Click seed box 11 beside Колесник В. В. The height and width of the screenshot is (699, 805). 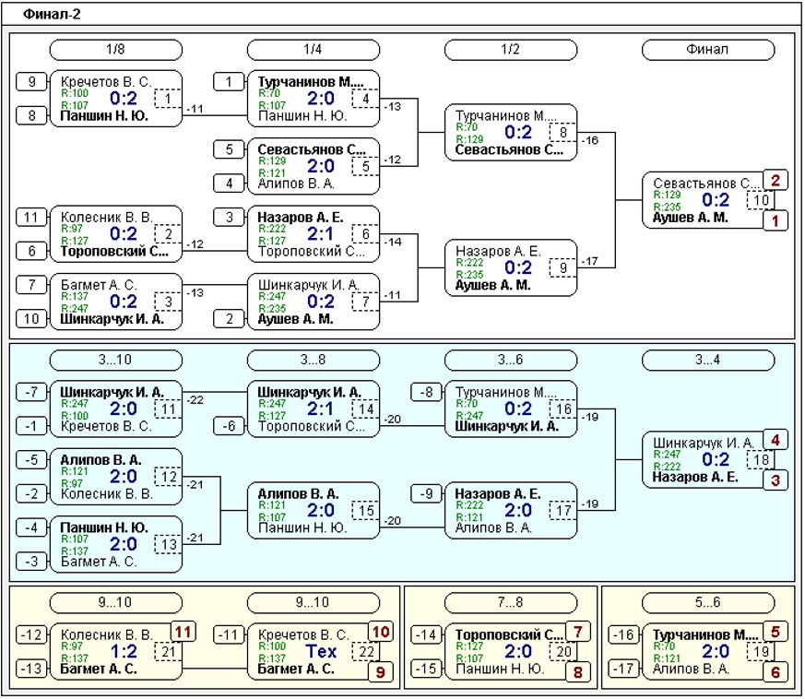tap(32, 218)
